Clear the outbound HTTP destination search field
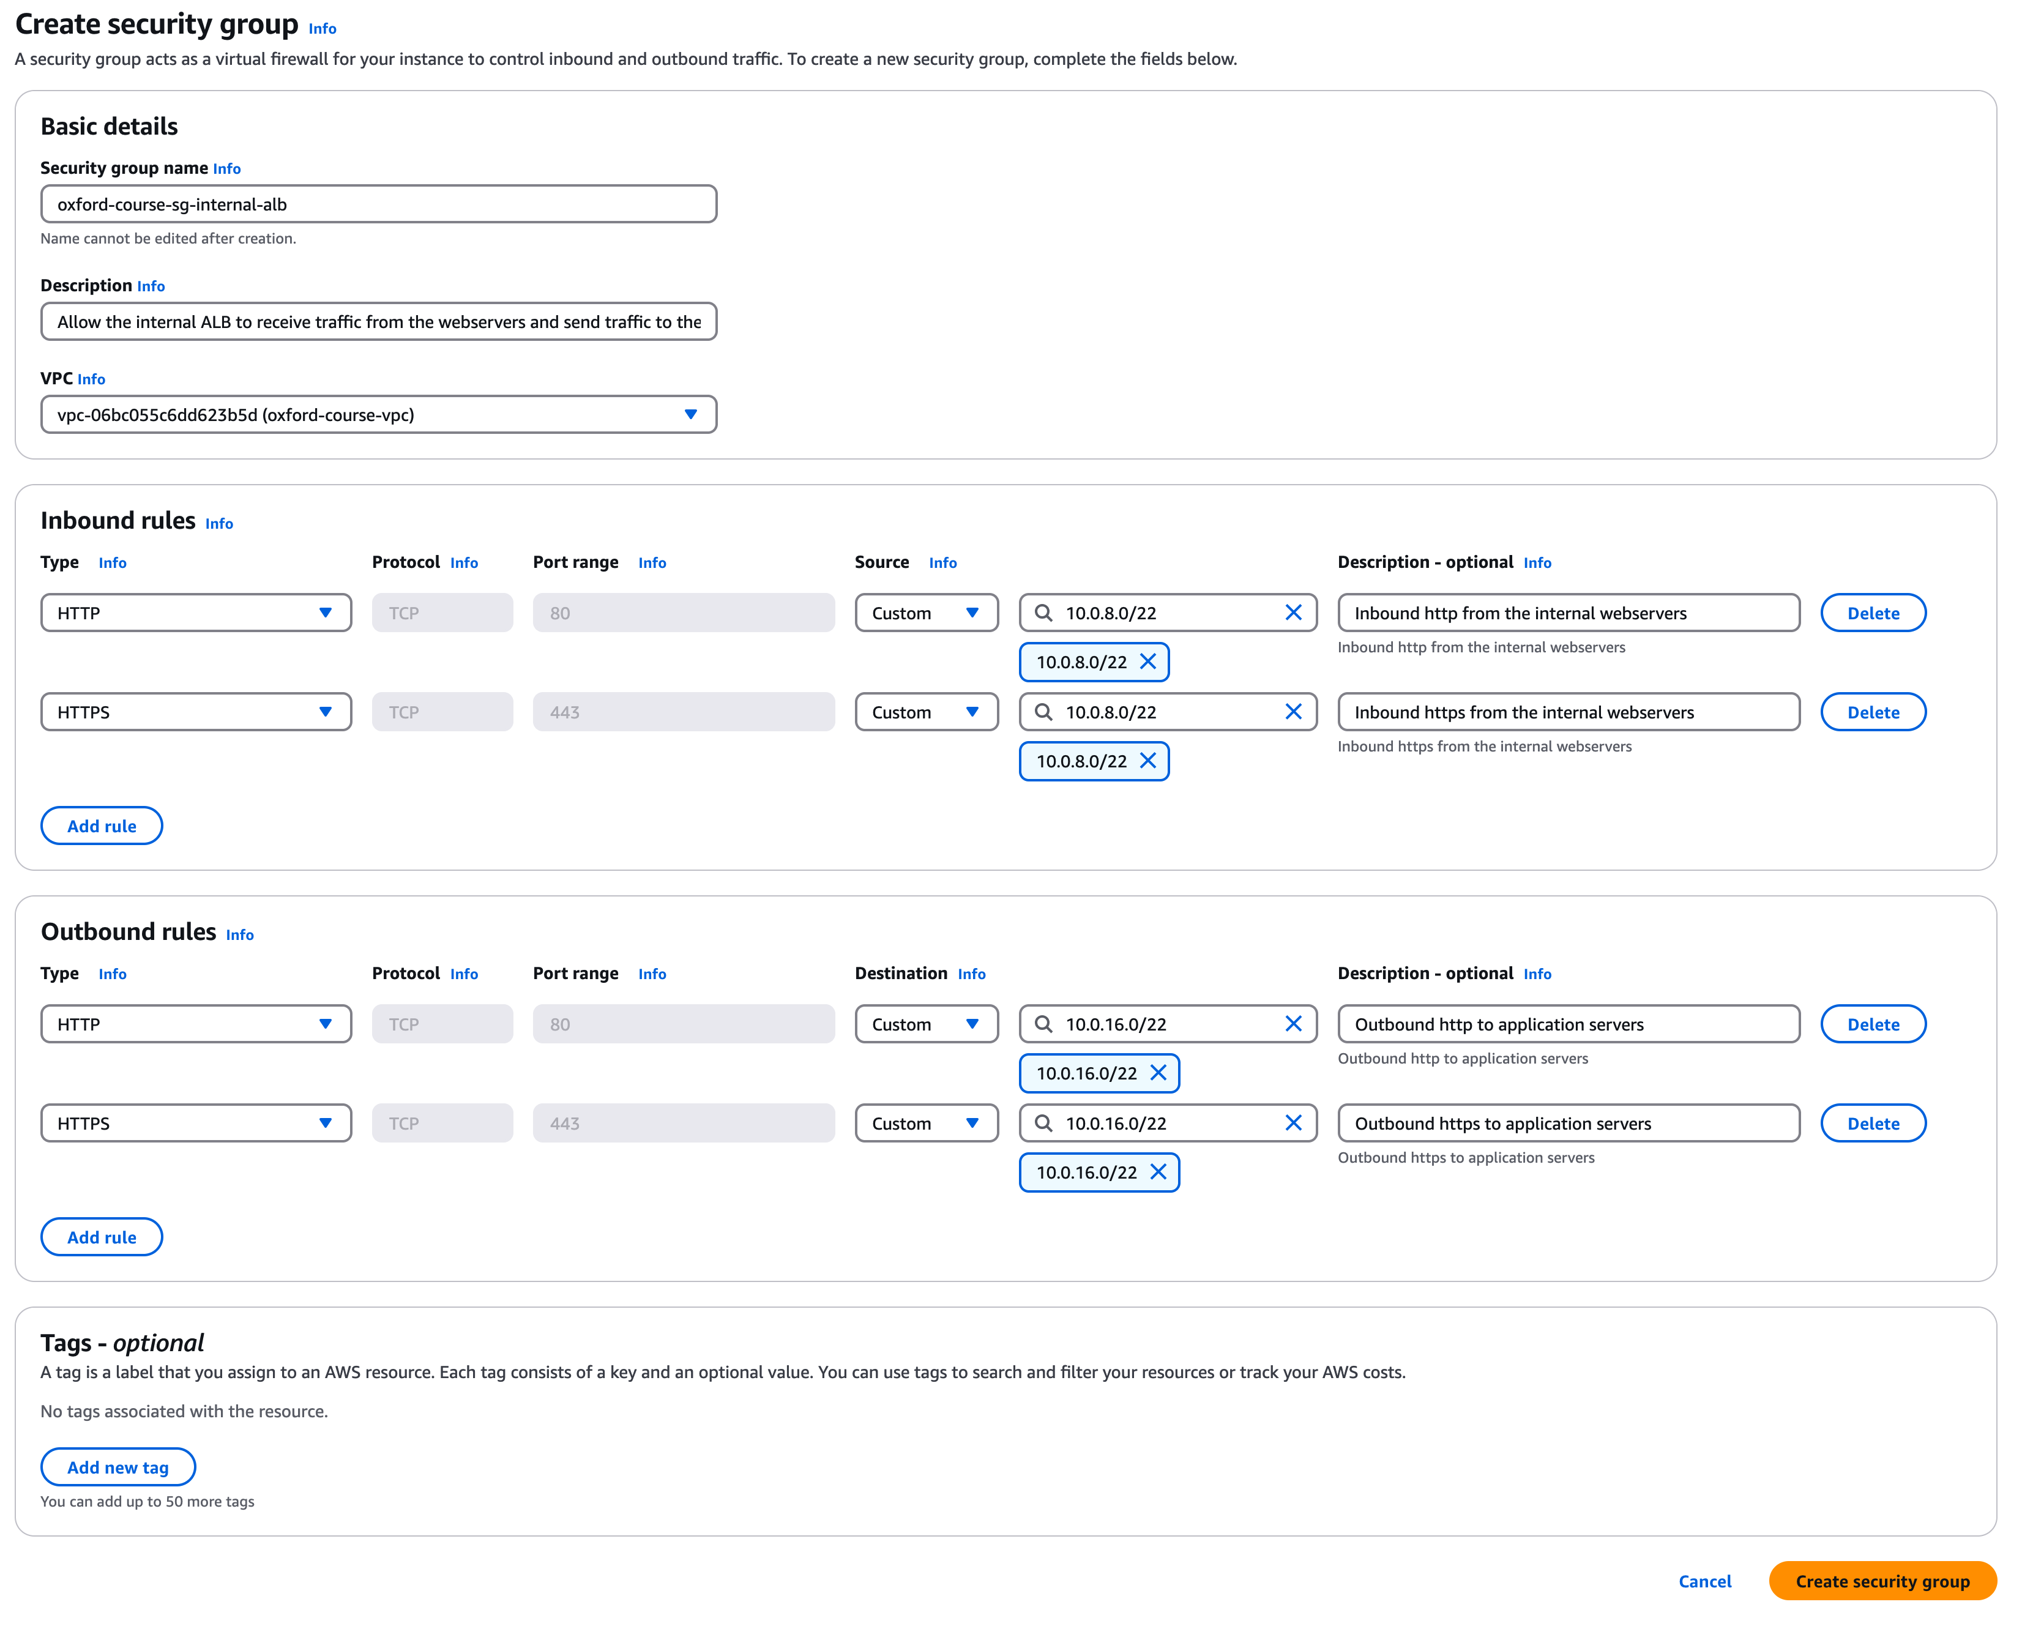Screen dimensions: 2022x1629 1293,1024
